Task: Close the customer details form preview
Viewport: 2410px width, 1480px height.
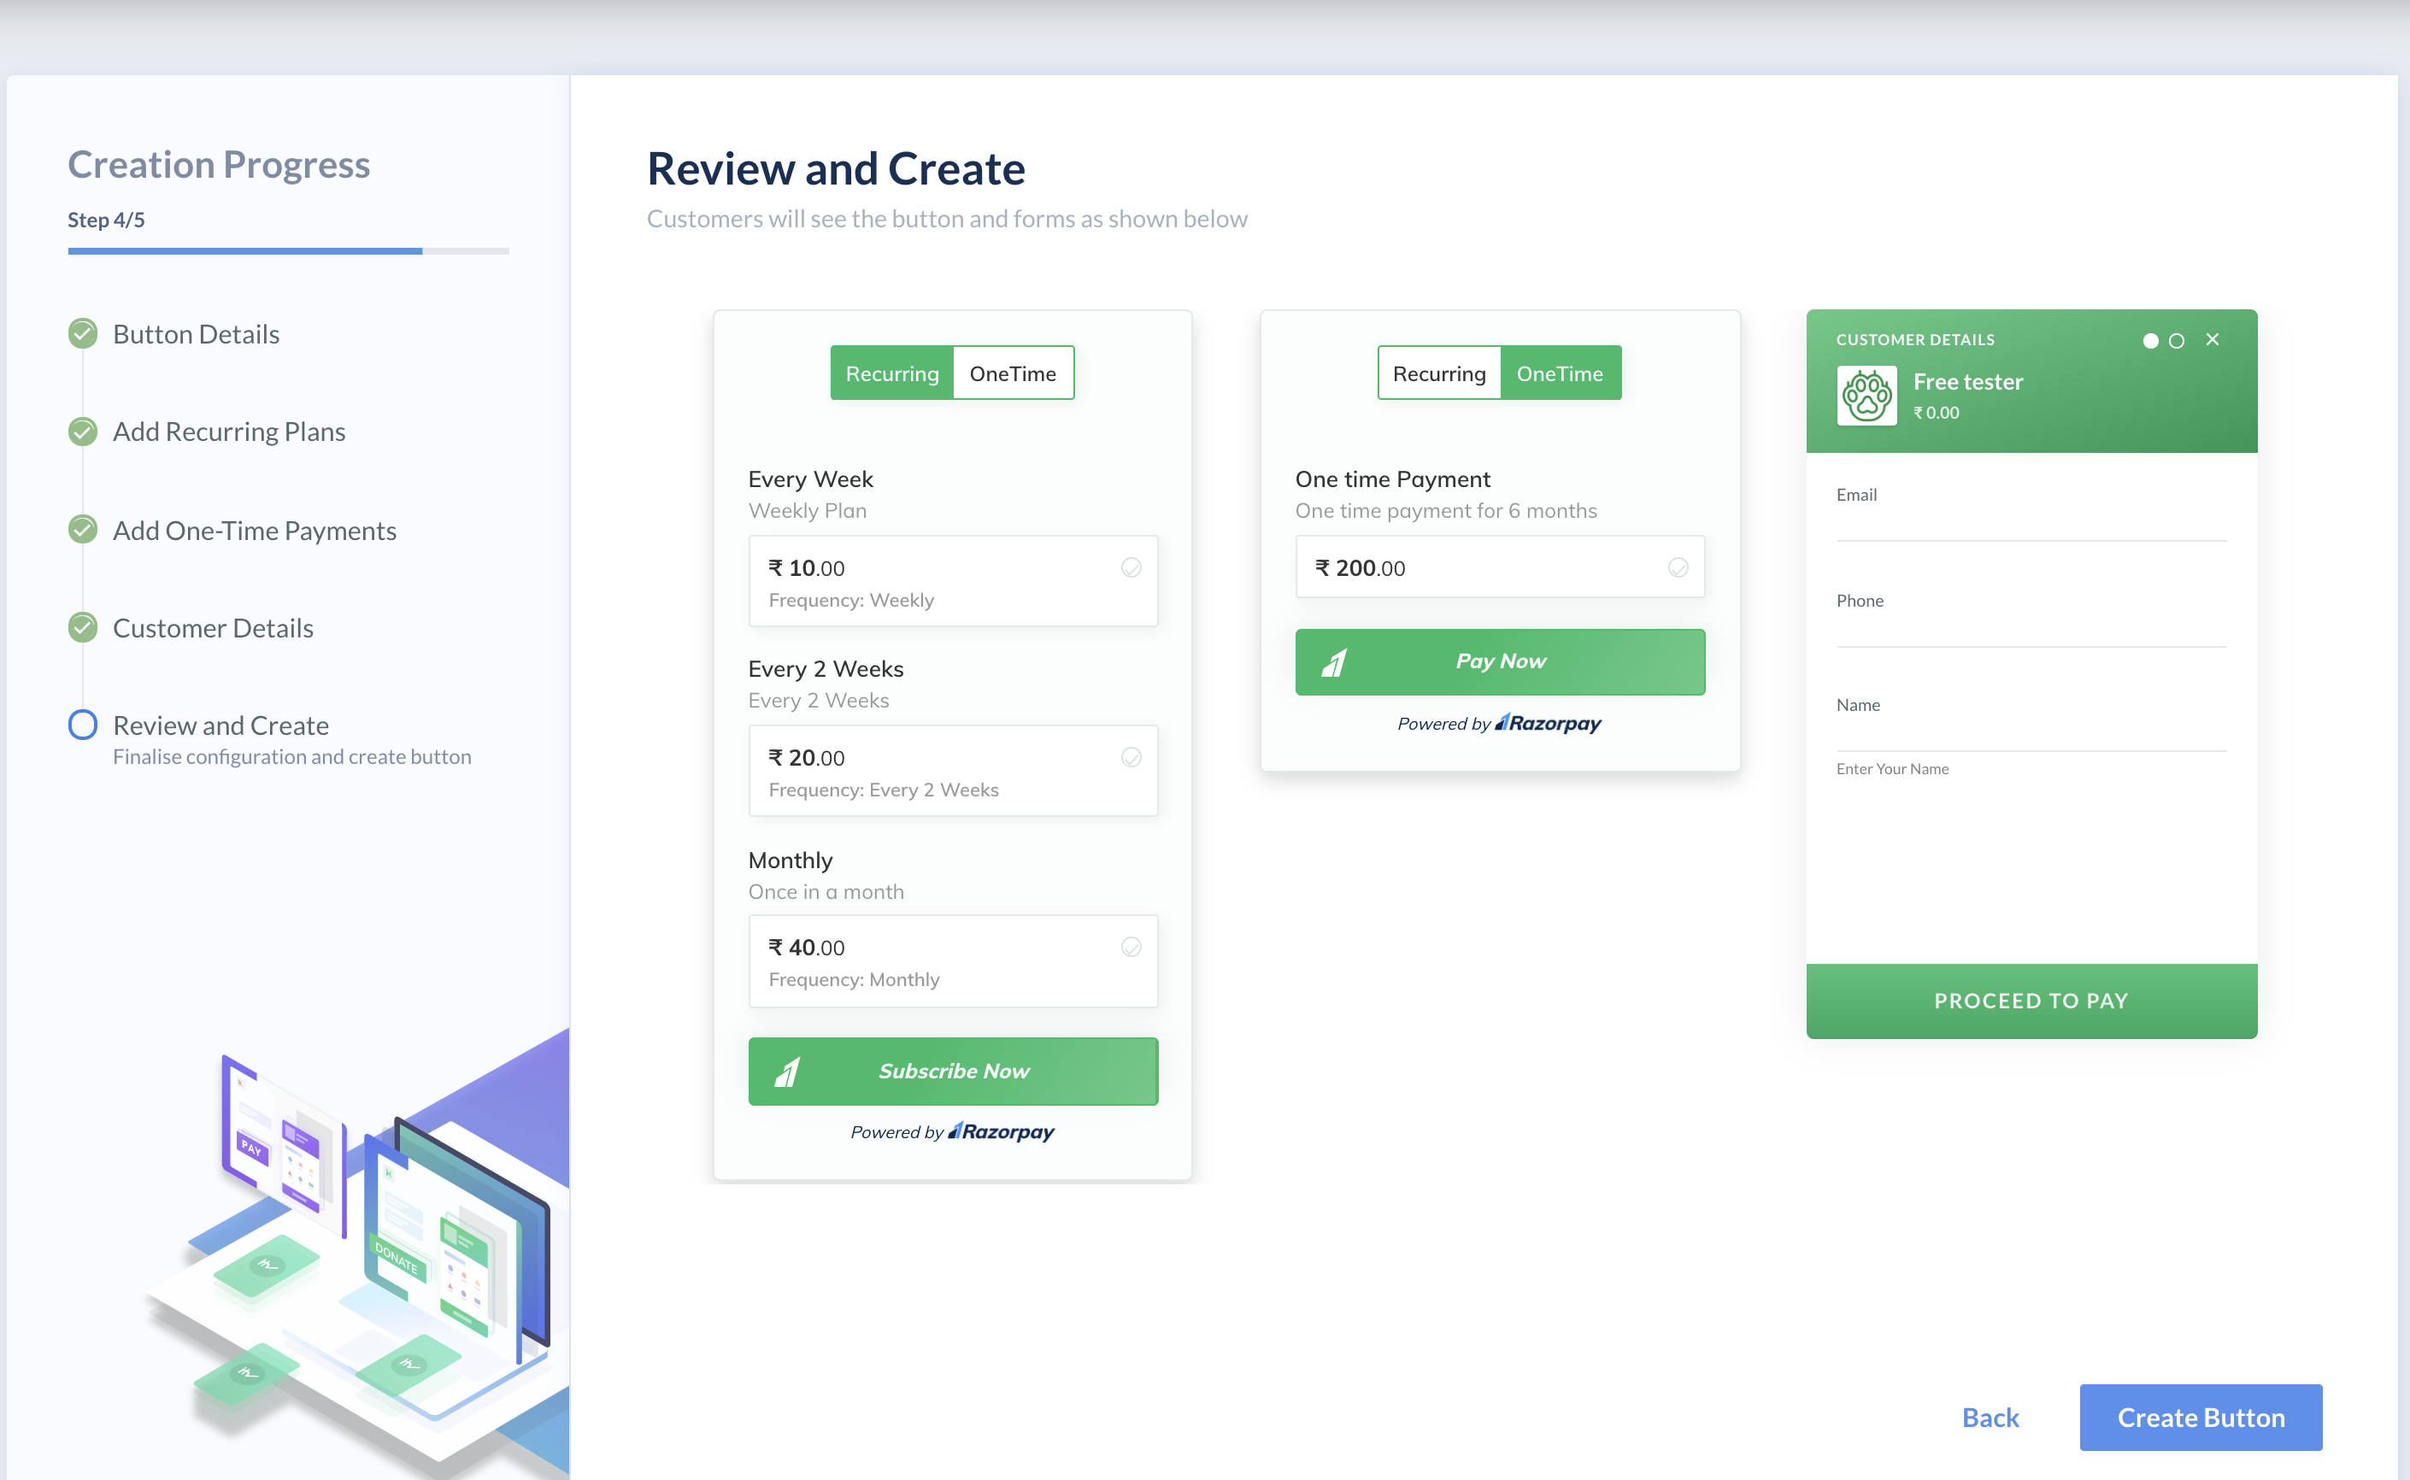Action: [x=2213, y=339]
